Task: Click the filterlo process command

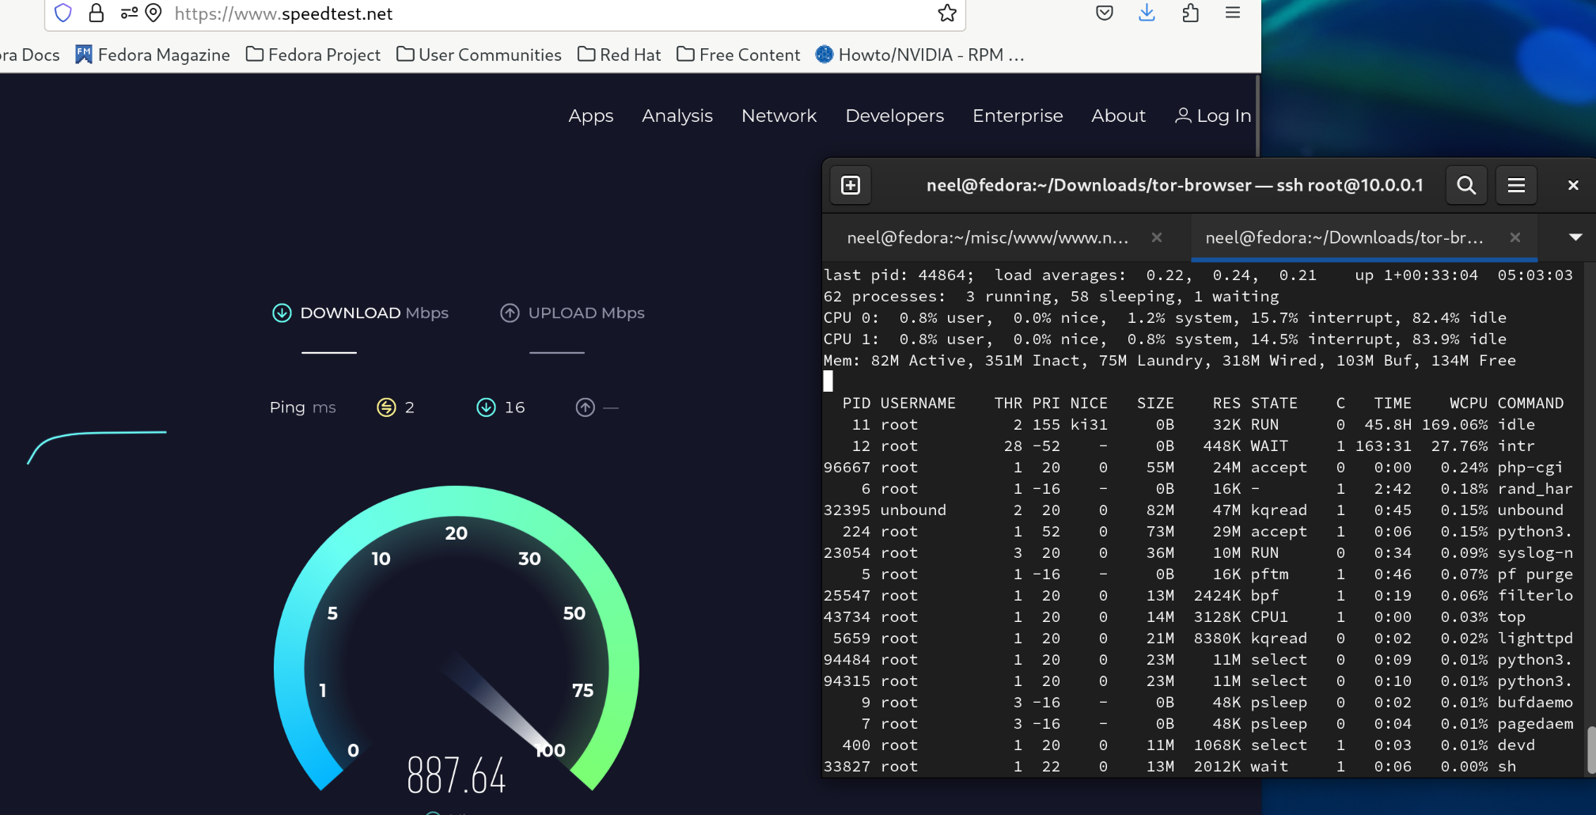Action: tap(1535, 596)
